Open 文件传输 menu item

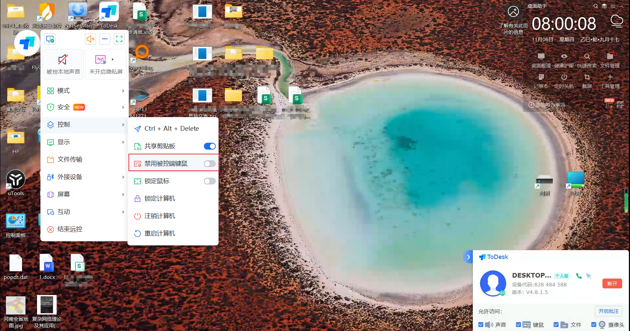click(x=85, y=160)
